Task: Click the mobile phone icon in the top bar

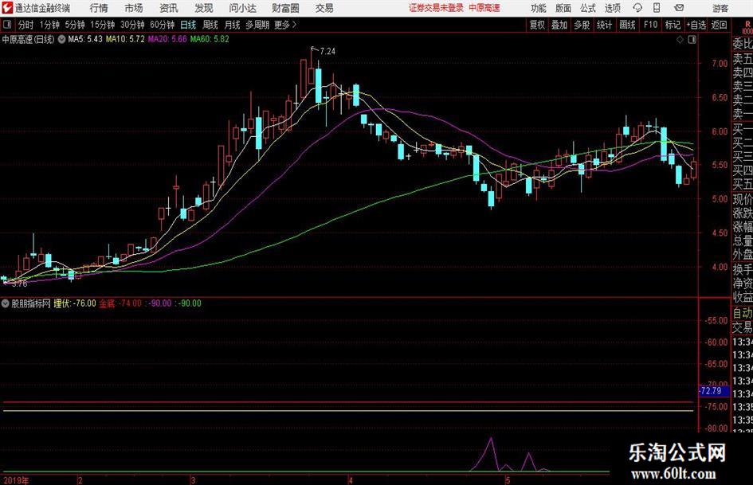Action: point(657,8)
